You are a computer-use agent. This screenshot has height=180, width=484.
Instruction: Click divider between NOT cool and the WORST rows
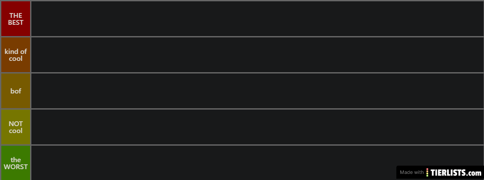pos(257,145)
